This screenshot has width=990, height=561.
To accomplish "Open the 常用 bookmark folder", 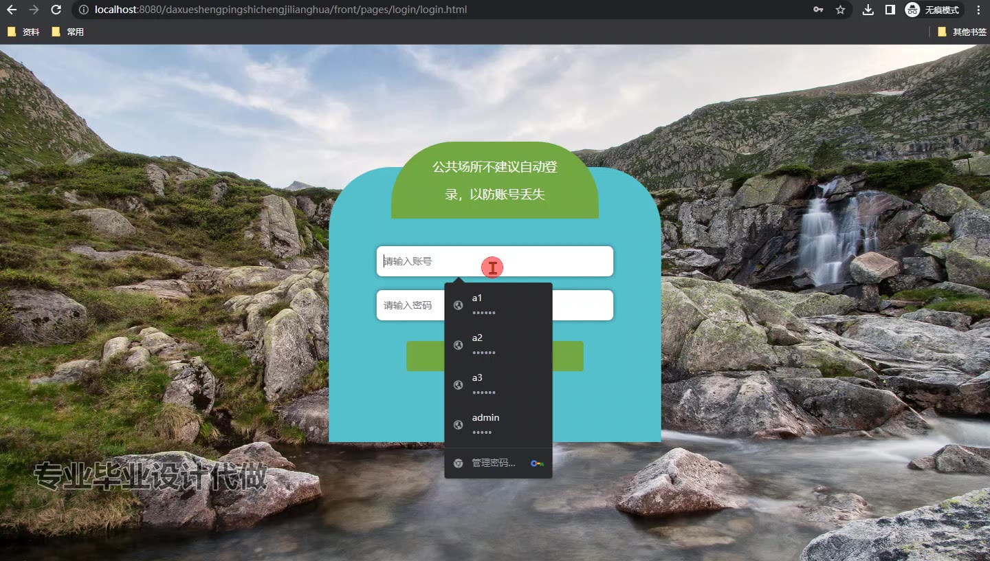I will (x=67, y=32).
